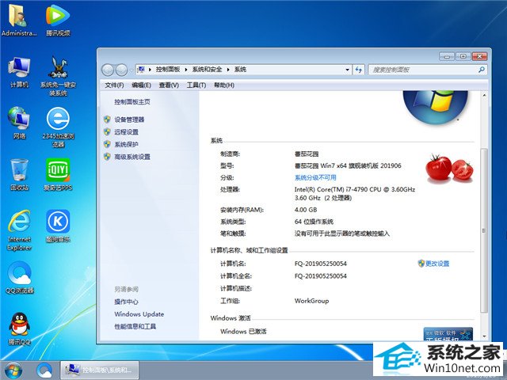The height and width of the screenshot is (380, 507).
Task: Open 设备管理器 Device Manager link
Action: (x=129, y=120)
